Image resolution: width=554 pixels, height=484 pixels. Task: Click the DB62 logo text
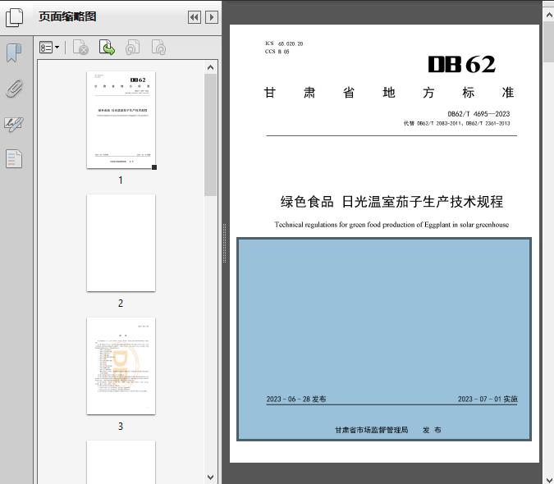[462, 64]
